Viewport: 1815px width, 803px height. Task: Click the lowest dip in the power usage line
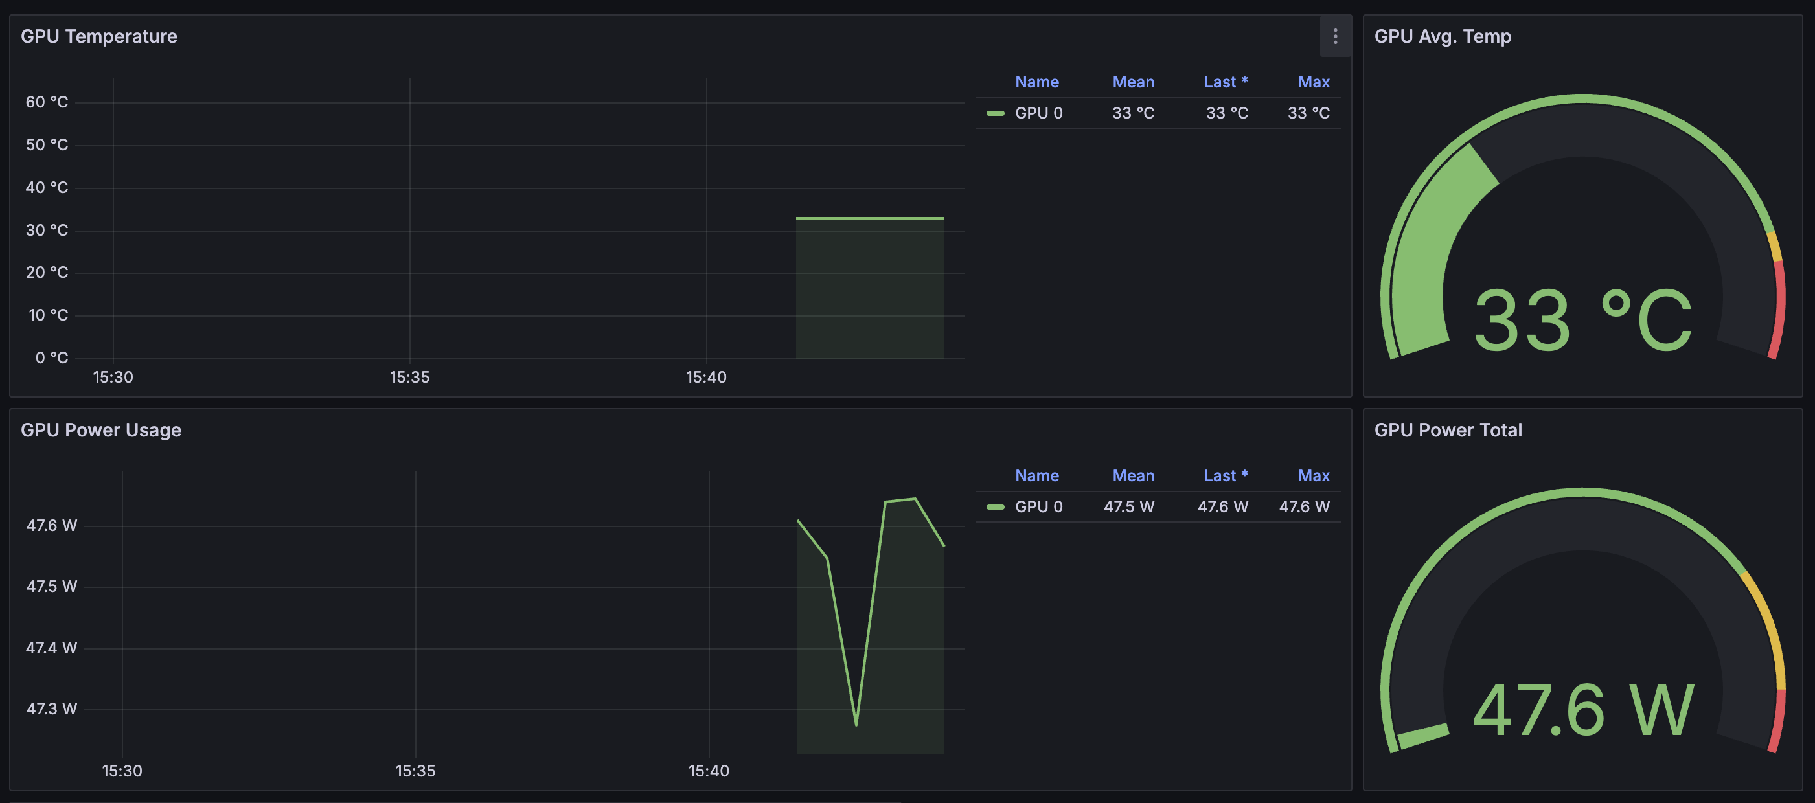[x=856, y=724]
